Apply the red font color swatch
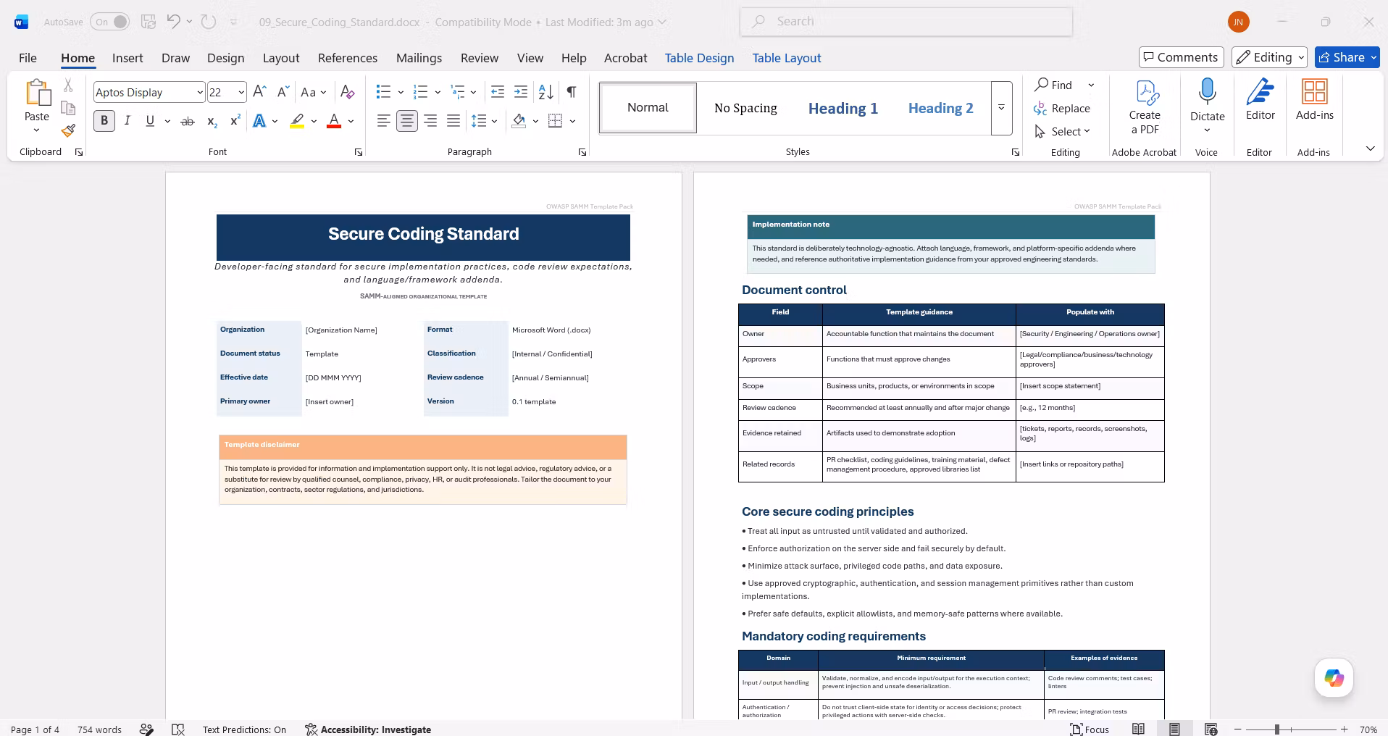Image resolution: width=1388 pixels, height=736 pixels. pyautogui.click(x=334, y=121)
